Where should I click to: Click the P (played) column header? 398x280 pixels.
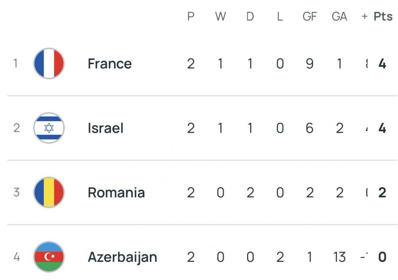[191, 16]
